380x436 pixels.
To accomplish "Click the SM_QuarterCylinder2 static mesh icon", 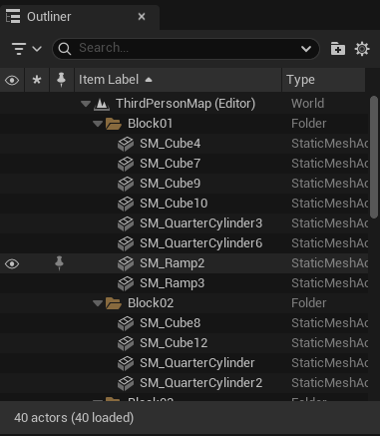I will (126, 383).
